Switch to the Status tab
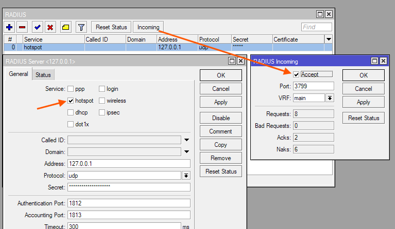Image resolution: width=395 pixels, height=229 pixels. click(43, 75)
